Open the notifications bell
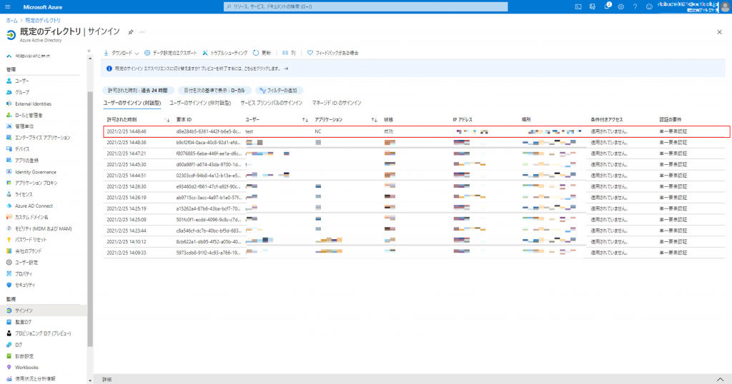 (x=607, y=6)
